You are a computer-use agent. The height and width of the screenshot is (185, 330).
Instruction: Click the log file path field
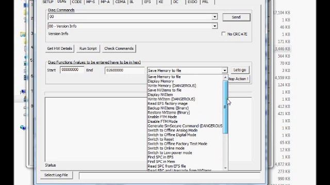pyautogui.click(x=170, y=176)
